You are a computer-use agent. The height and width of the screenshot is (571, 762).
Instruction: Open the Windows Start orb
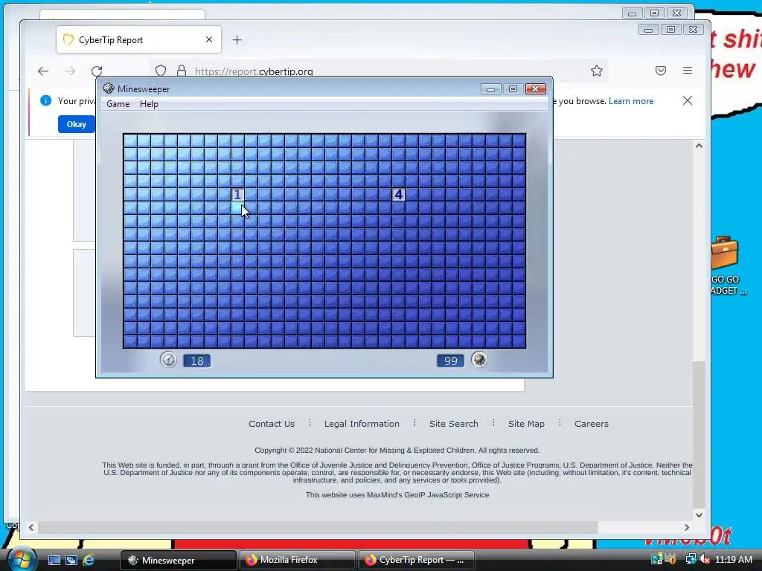pyautogui.click(x=22, y=559)
